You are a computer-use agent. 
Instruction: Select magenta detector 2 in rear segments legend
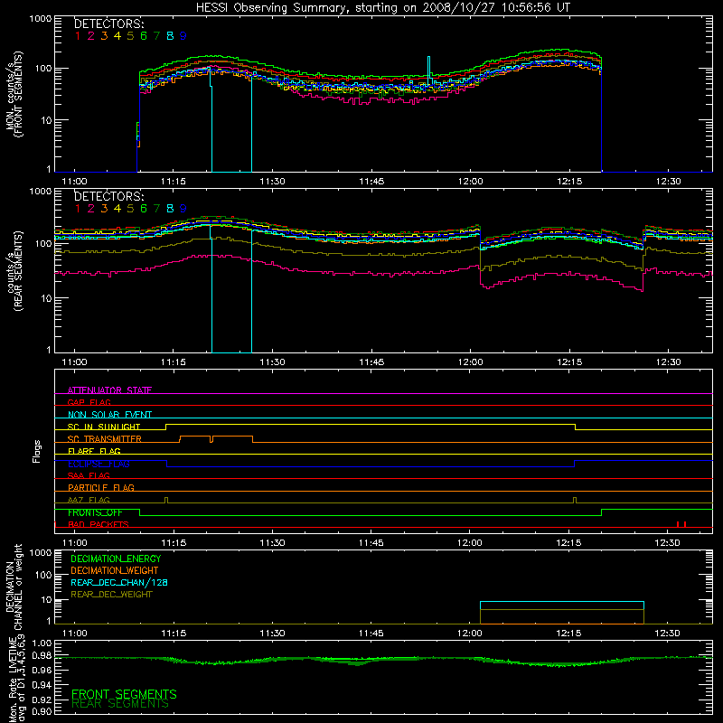91,209
